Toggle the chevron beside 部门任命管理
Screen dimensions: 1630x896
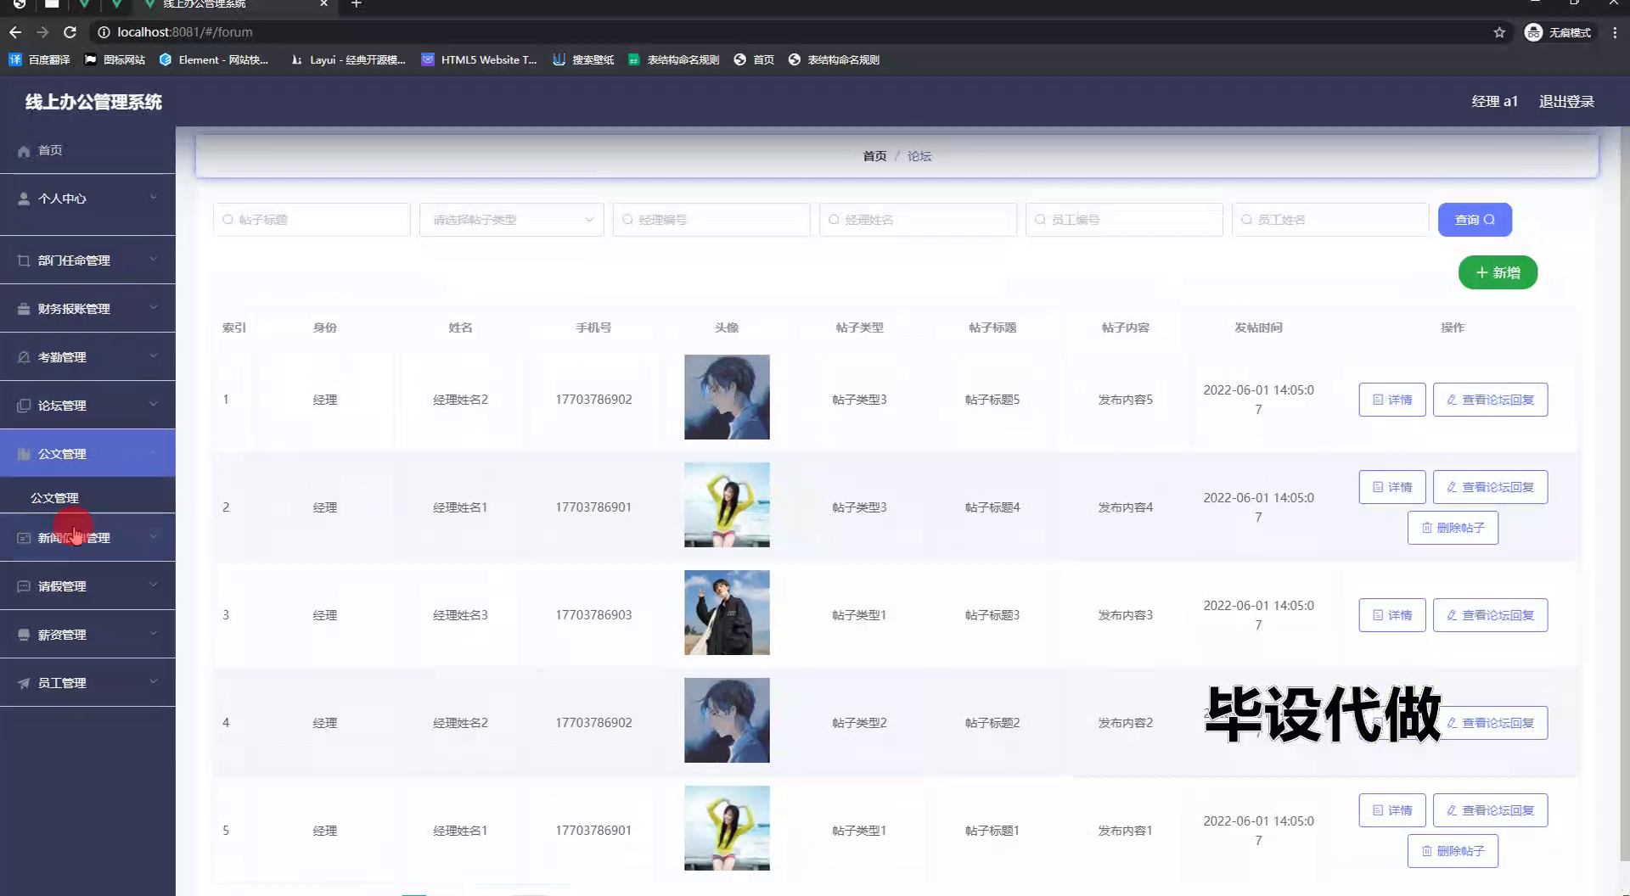click(154, 260)
